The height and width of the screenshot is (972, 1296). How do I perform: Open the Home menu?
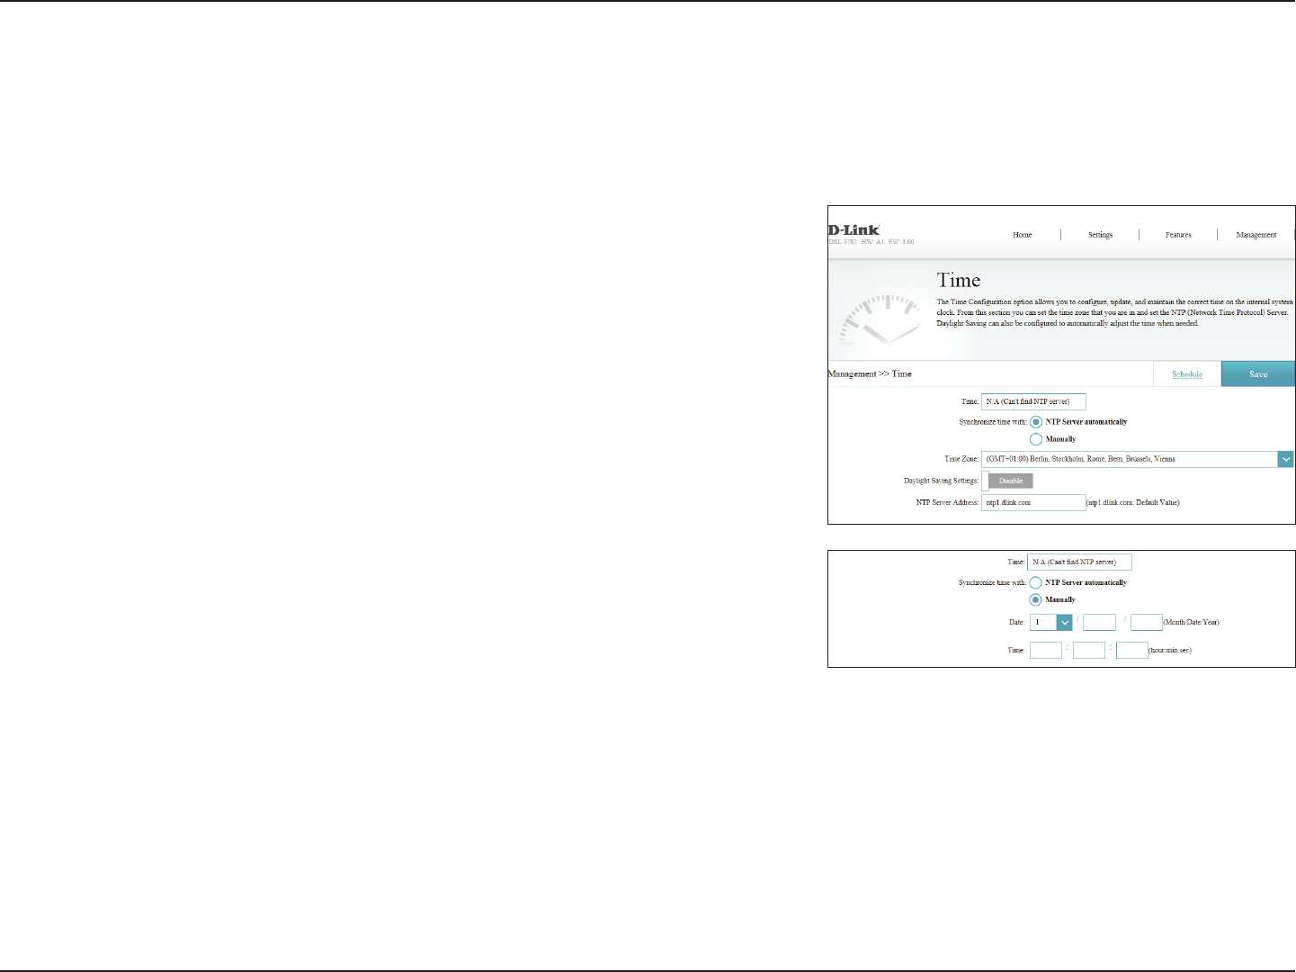point(1023,235)
